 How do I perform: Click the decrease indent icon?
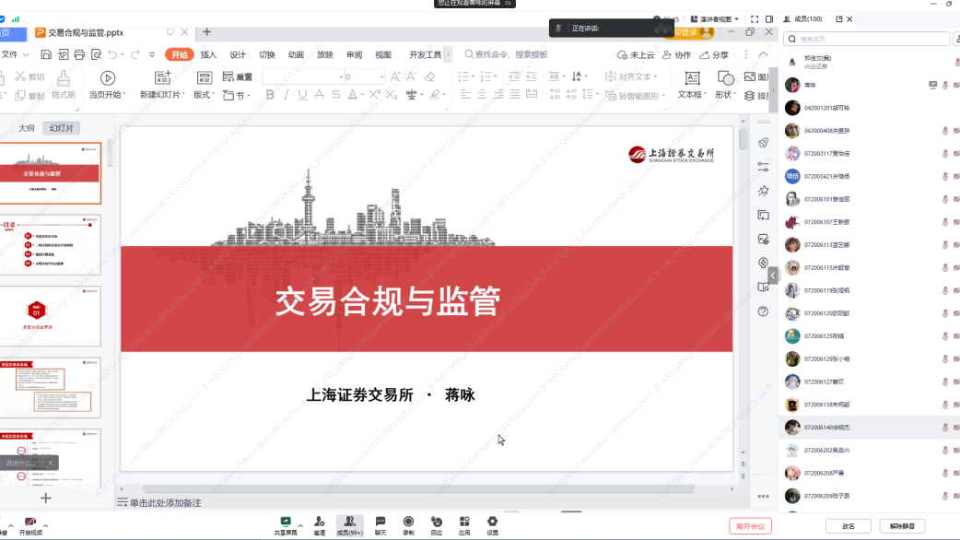(514, 76)
